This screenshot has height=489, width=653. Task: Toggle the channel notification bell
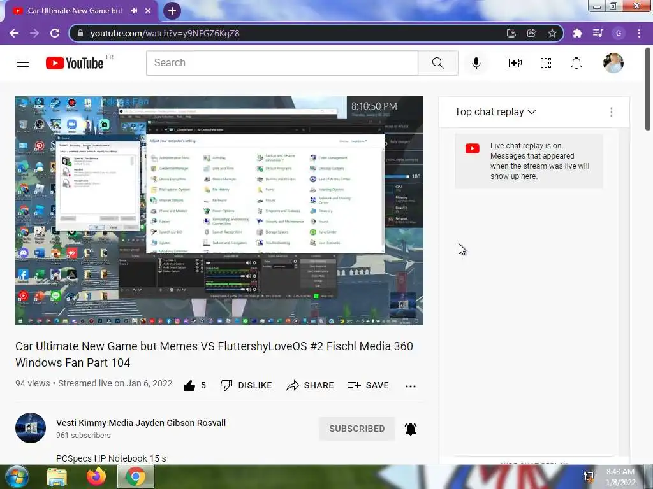coord(411,429)
